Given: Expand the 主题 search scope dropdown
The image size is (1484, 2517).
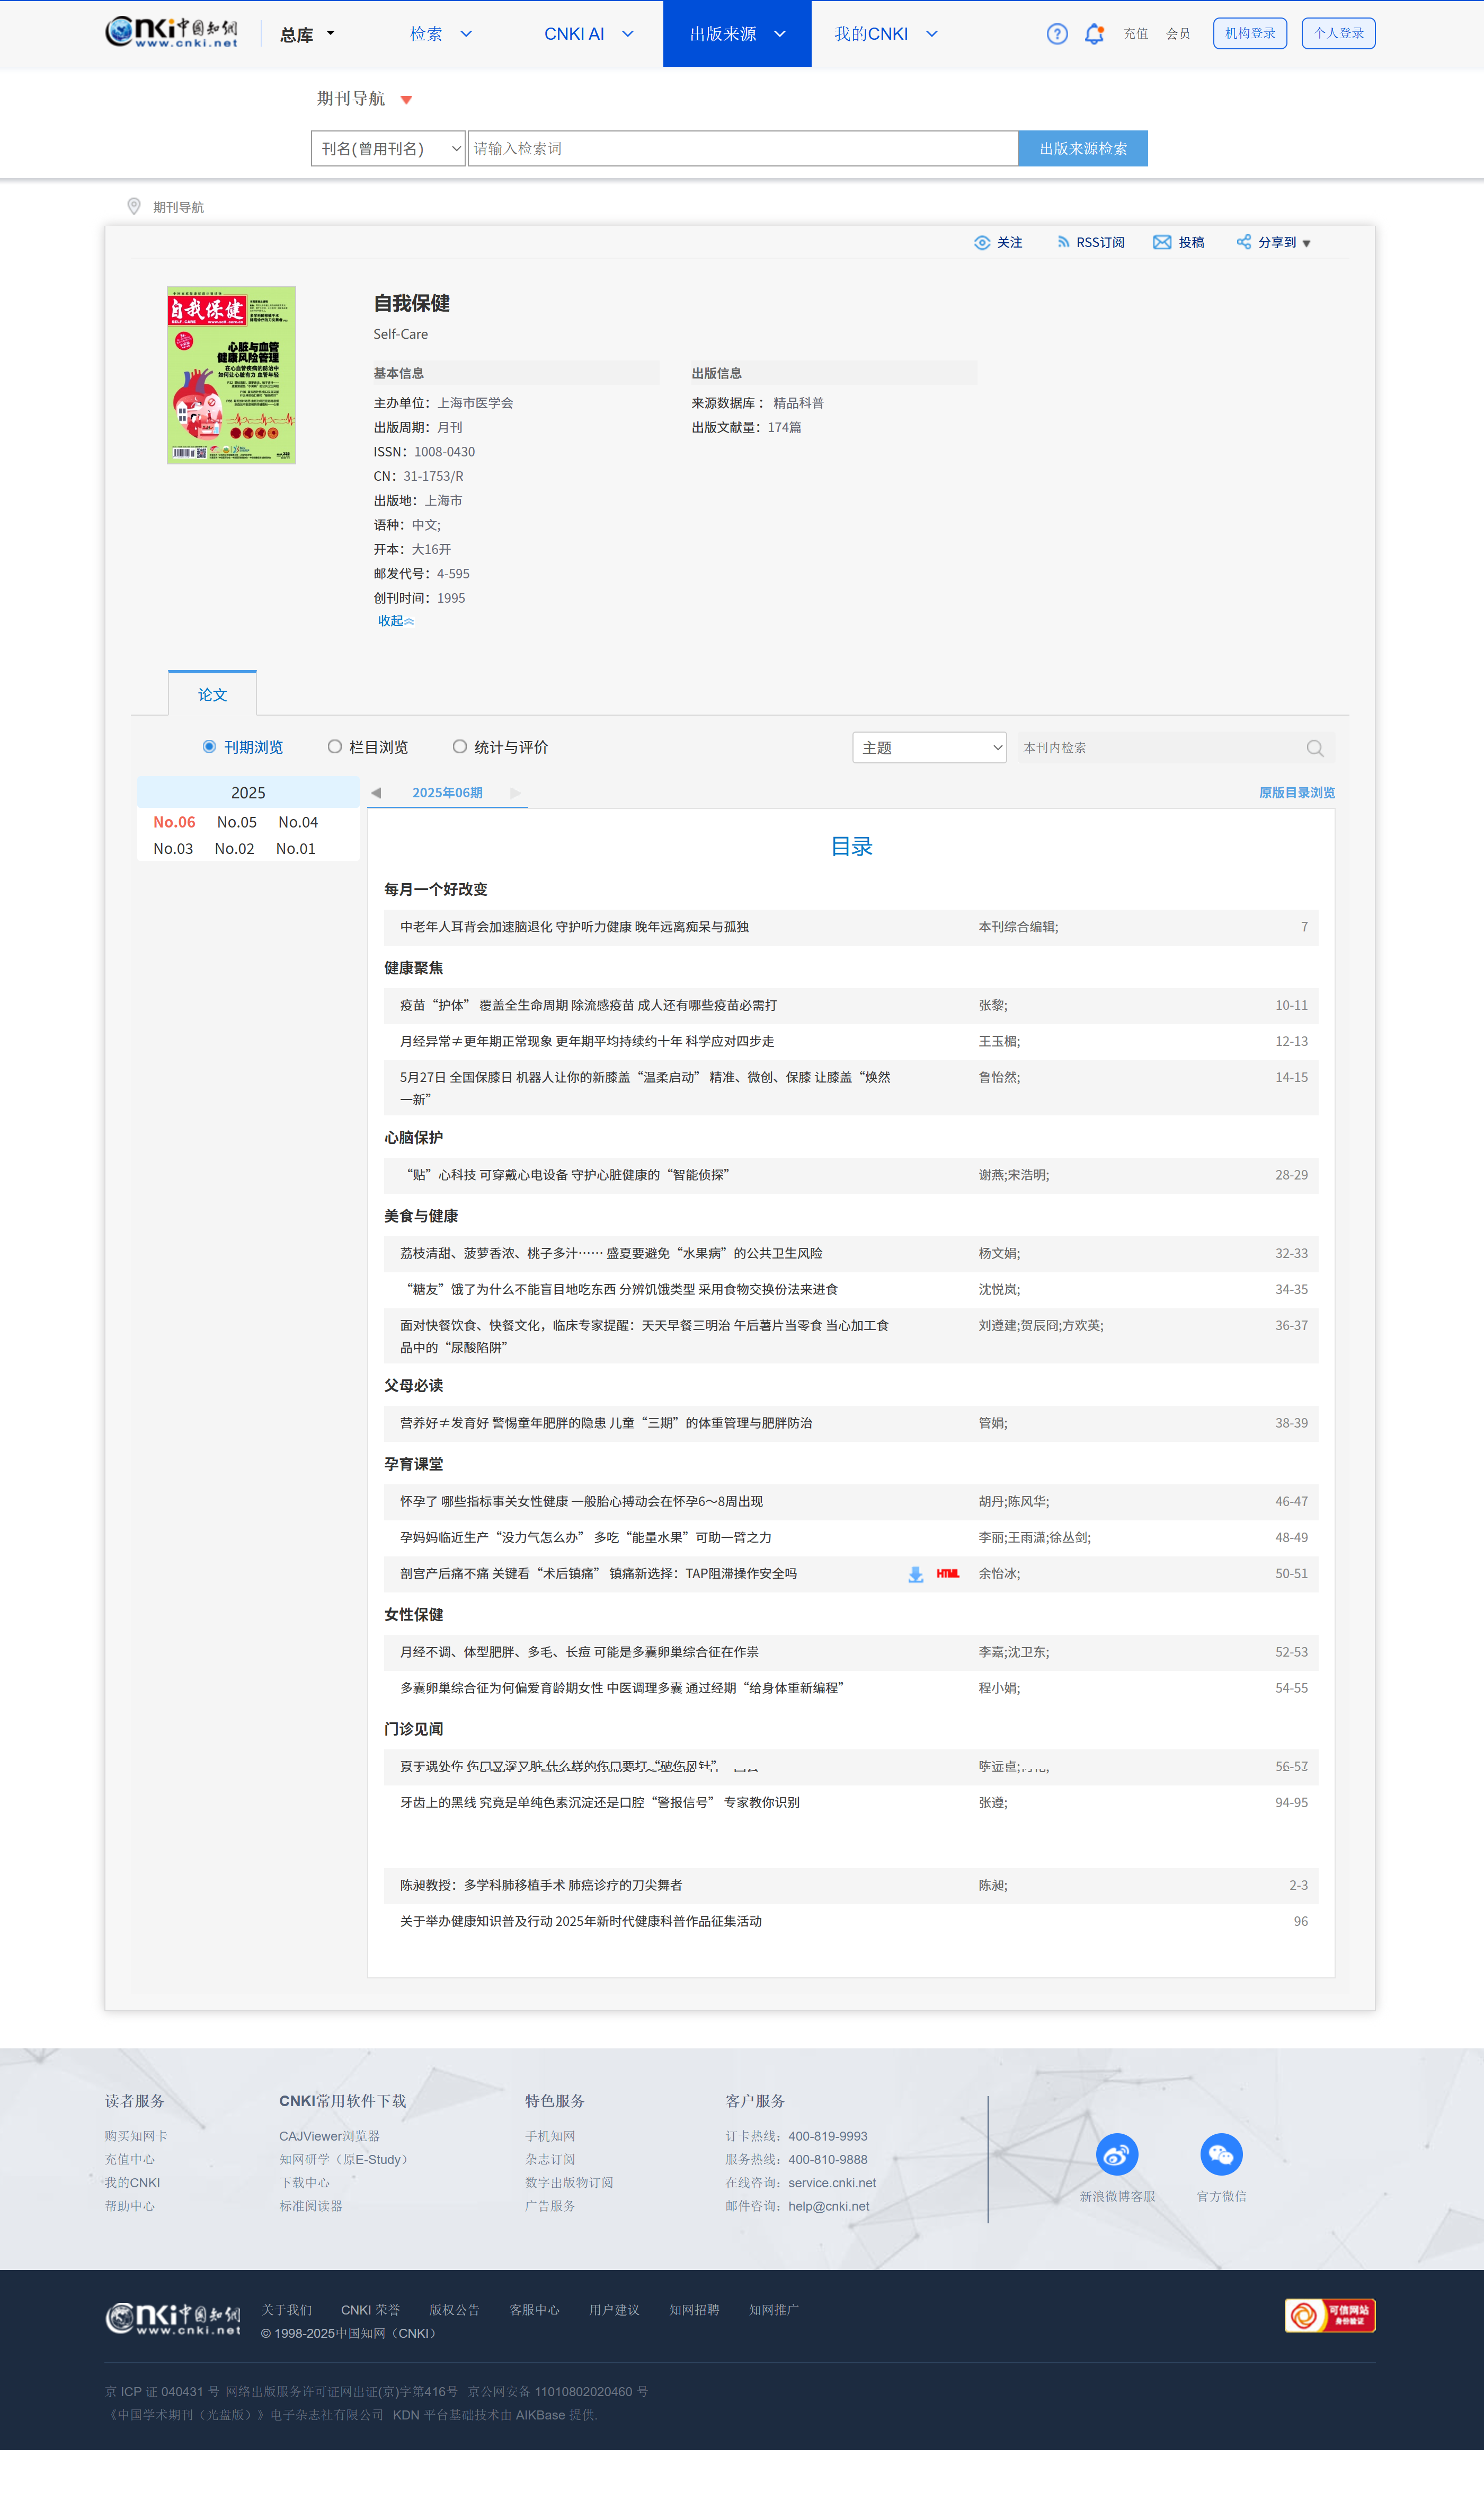Looking at the screenshot, I should 929,749.
